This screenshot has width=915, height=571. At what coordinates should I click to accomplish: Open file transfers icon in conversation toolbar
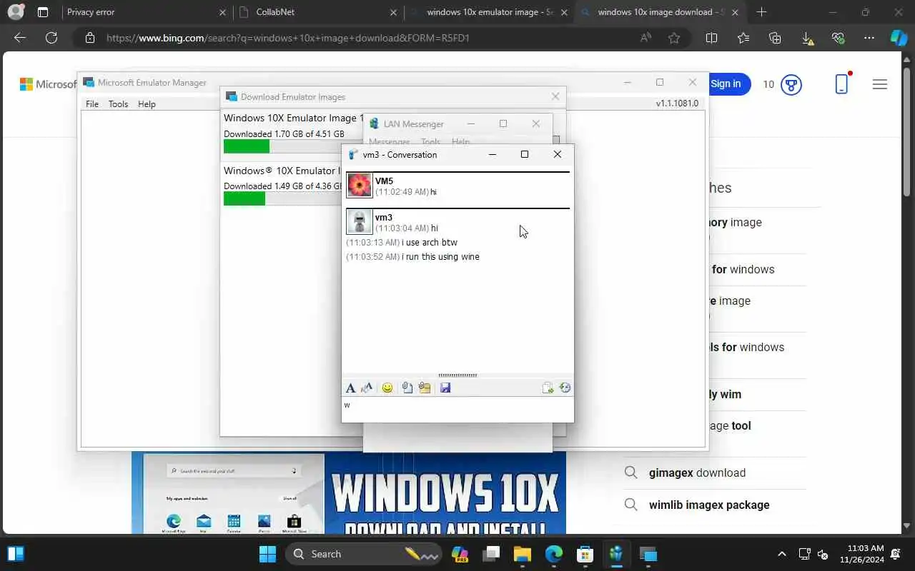pos(548,388)
